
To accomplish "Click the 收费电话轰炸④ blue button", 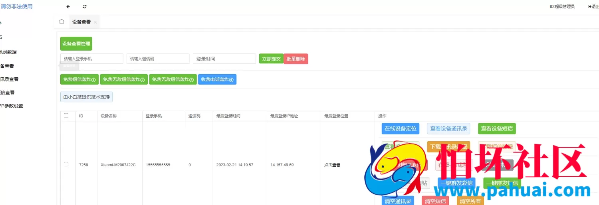I will 217,79.
